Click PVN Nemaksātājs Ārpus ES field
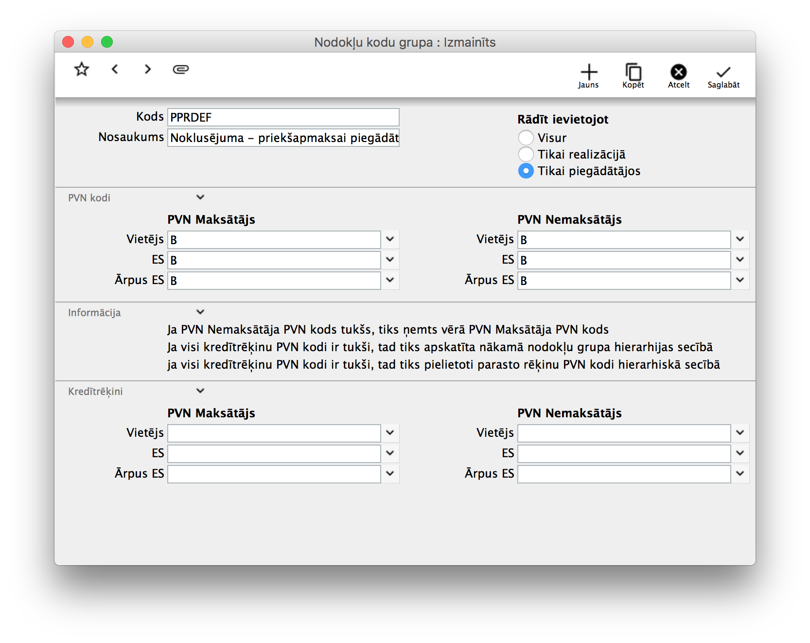Image resolution: width=810 pixels, height=643 pixels. [624, 281]
